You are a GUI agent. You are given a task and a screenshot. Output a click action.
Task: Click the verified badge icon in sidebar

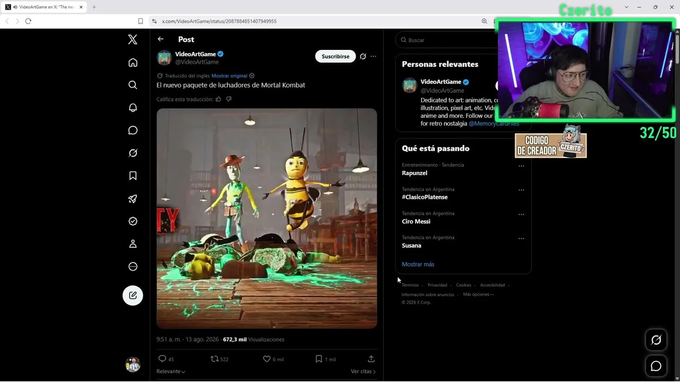(133, 221)
